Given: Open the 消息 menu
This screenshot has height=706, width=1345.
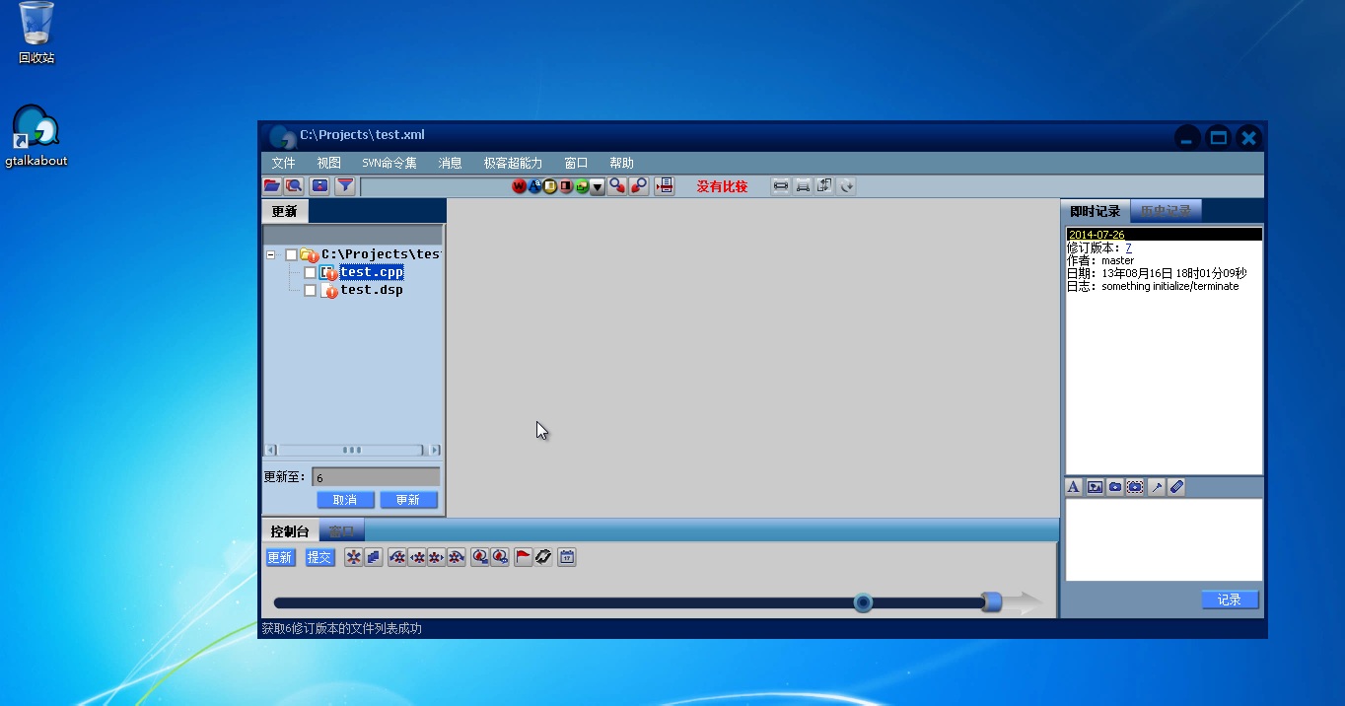Looking at the screenshot, I should click(450, 163).
